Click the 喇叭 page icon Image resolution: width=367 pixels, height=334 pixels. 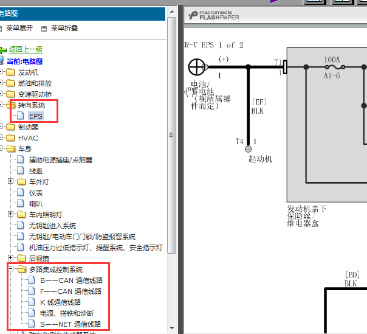point(21,203)
